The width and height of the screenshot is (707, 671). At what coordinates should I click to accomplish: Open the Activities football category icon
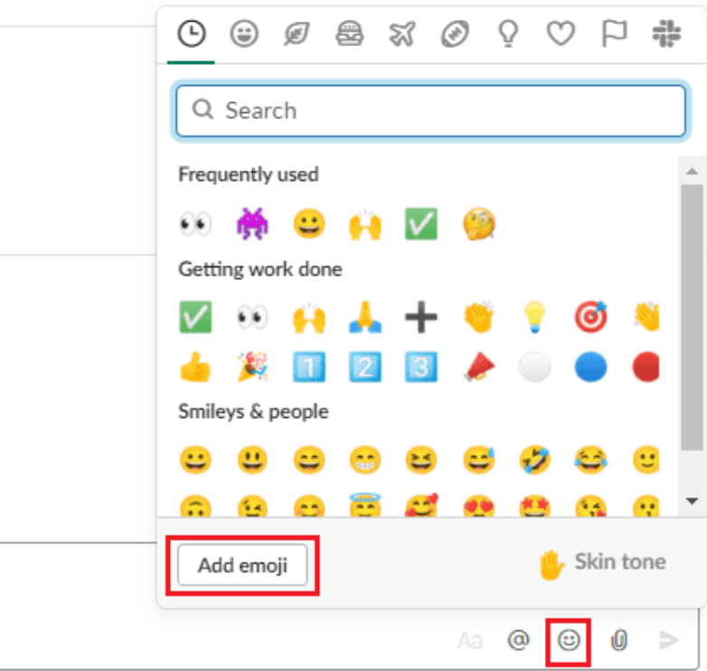(455, 33)
